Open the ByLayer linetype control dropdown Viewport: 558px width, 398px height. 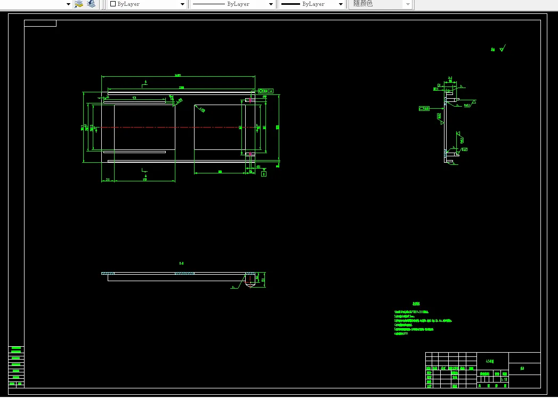click(233, 4)
